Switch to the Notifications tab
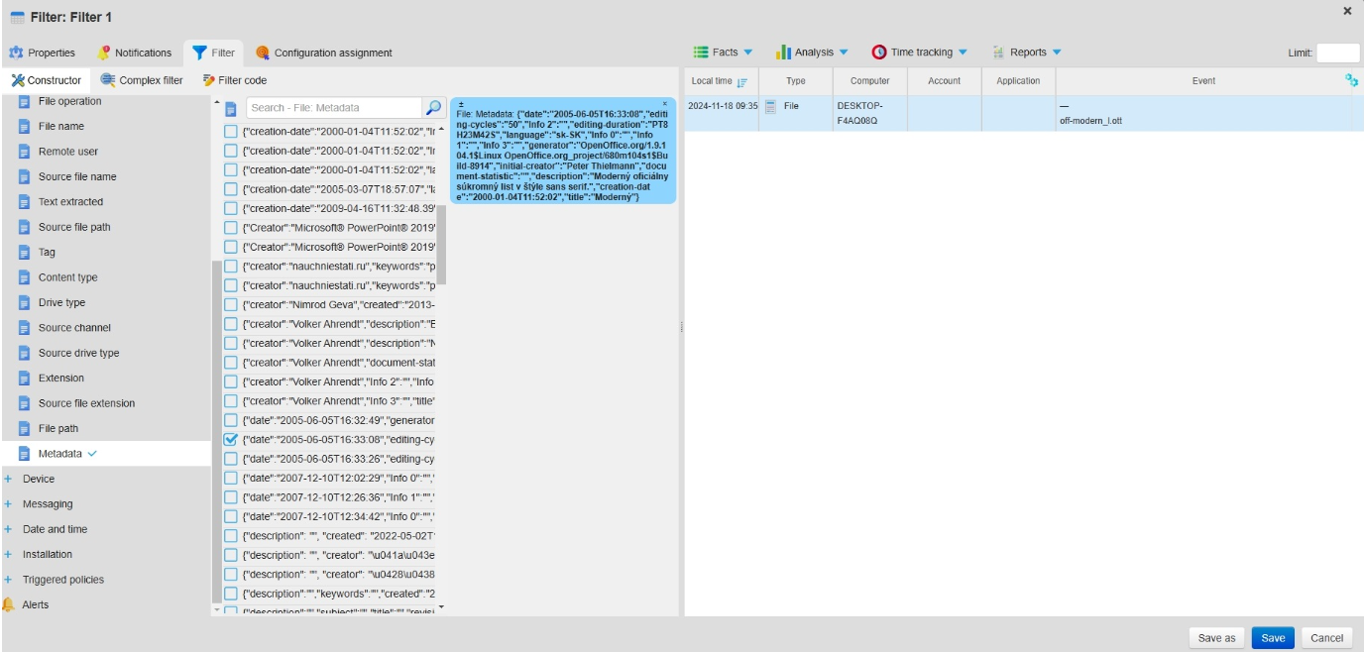 135,53
